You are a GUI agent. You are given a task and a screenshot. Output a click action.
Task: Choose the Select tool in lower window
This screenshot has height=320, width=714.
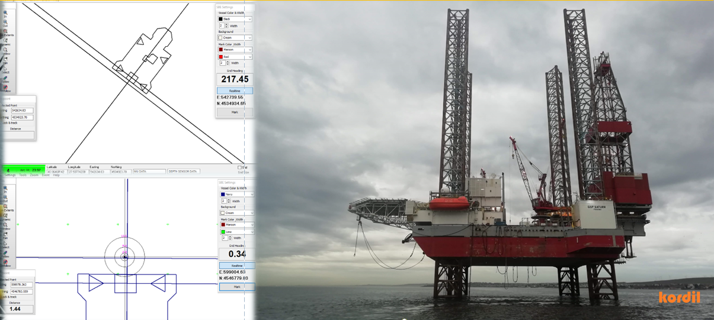5,244
